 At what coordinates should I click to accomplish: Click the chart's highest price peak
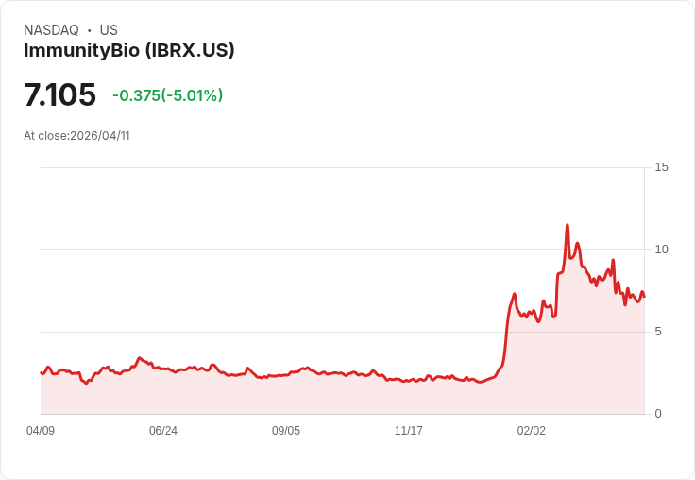[568, 226]
